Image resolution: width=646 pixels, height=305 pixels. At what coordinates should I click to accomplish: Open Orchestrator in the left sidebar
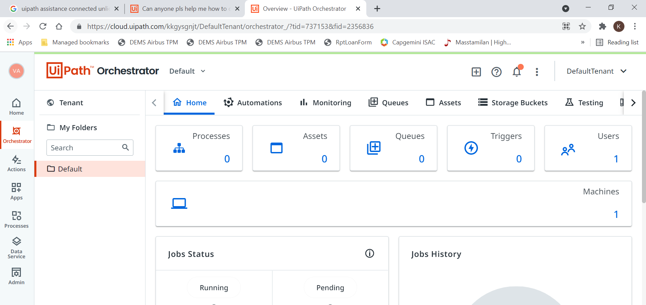pyautogui.click(x=17, y=135)
